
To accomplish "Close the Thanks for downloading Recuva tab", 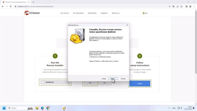I will 29,2.
